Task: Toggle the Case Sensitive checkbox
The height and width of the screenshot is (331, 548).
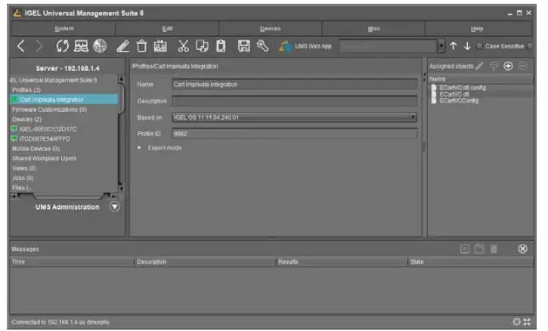Action: (479, 46)
